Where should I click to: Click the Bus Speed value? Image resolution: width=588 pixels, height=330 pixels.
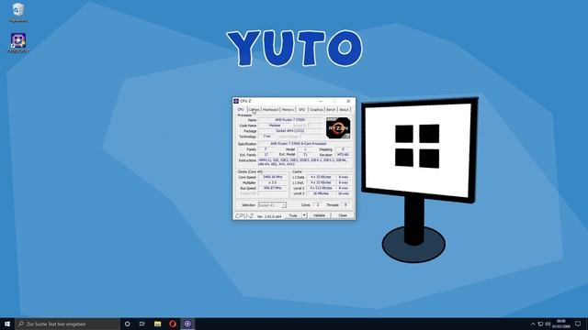pyautogui.click(x=273, y=188)
